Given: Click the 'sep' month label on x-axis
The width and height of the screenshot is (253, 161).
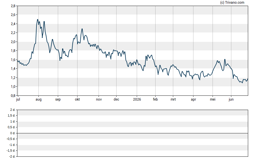Looking at the screenshot, I should pos(58,99).
